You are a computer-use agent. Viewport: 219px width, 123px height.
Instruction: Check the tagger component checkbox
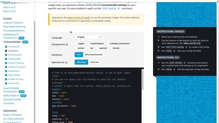(x=76, y=43)
